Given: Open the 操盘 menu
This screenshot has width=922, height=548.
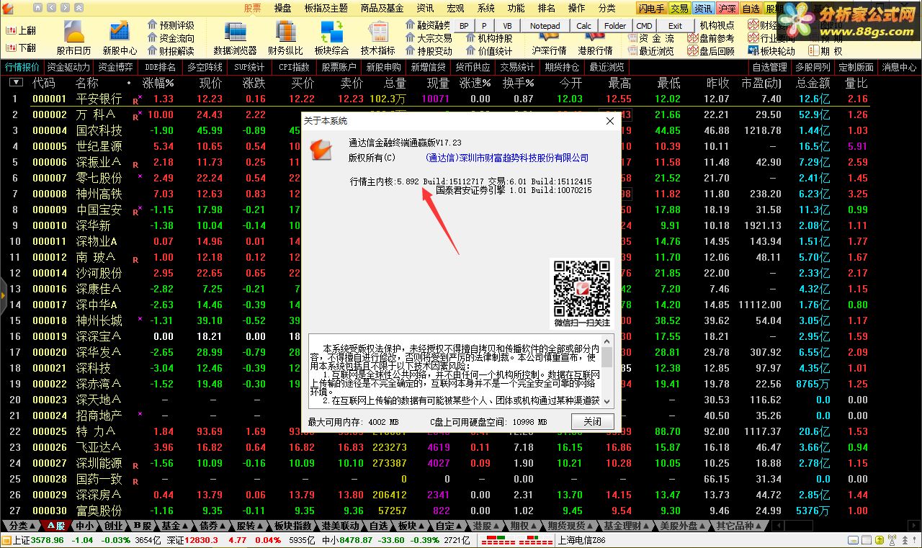Looking at the screenshot, I should click(283, 8).
